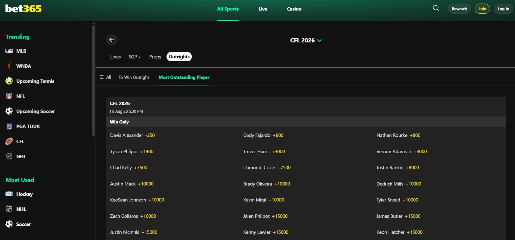515x240 pixels.
Task: Open Hockey under Most Used
Action: click(24, 194)
